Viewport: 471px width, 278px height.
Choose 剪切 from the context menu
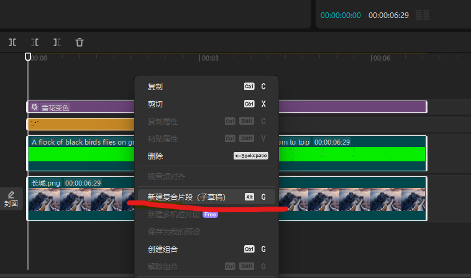(x=155, y=104)
